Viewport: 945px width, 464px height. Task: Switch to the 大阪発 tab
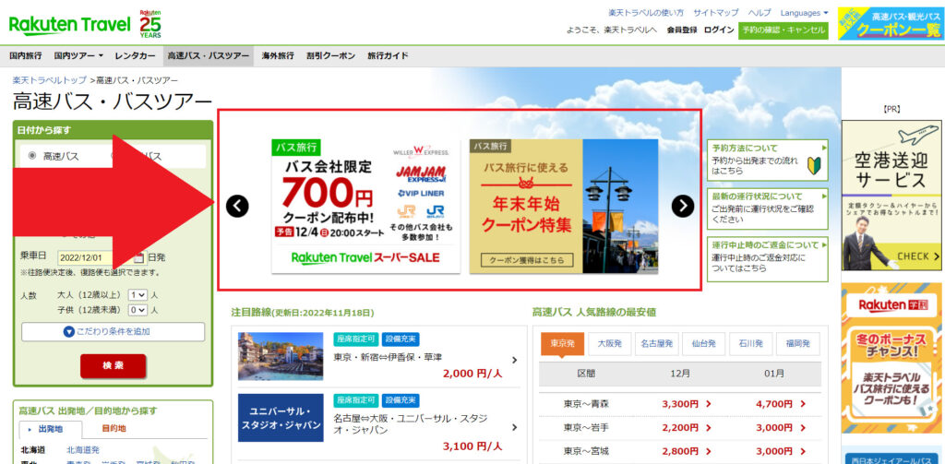(x=609, y=343)
